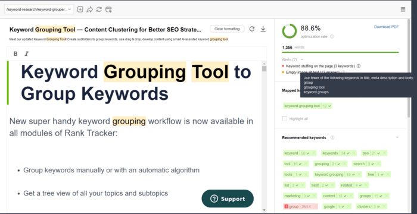417x214 pixels.
Task: Remove the 'search' tag with its X
Action: point(378,164)
